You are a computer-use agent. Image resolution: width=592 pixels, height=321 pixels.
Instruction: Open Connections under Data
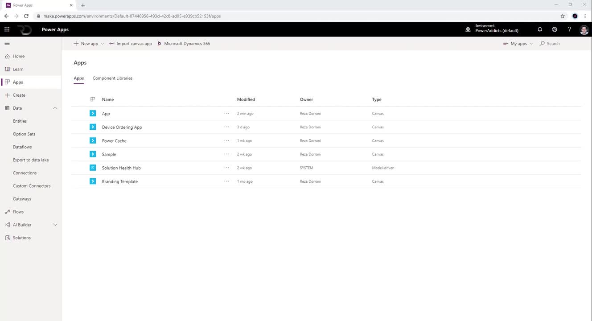pyautogui.click(x=25, y=173)
